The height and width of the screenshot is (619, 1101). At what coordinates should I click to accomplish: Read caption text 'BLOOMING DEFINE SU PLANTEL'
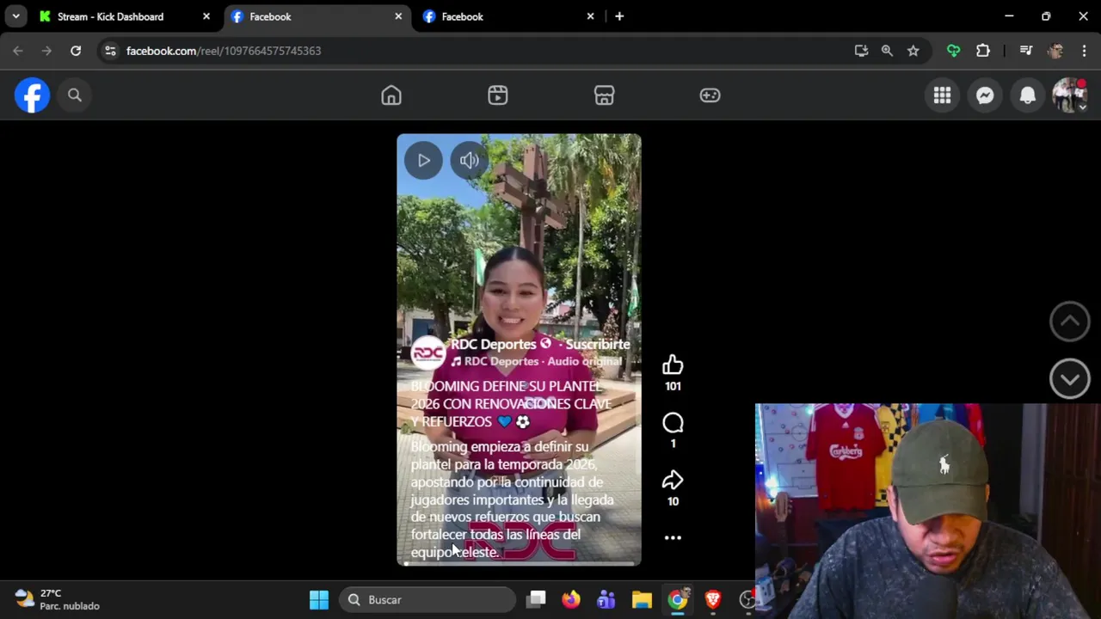[x=507, y=386]
